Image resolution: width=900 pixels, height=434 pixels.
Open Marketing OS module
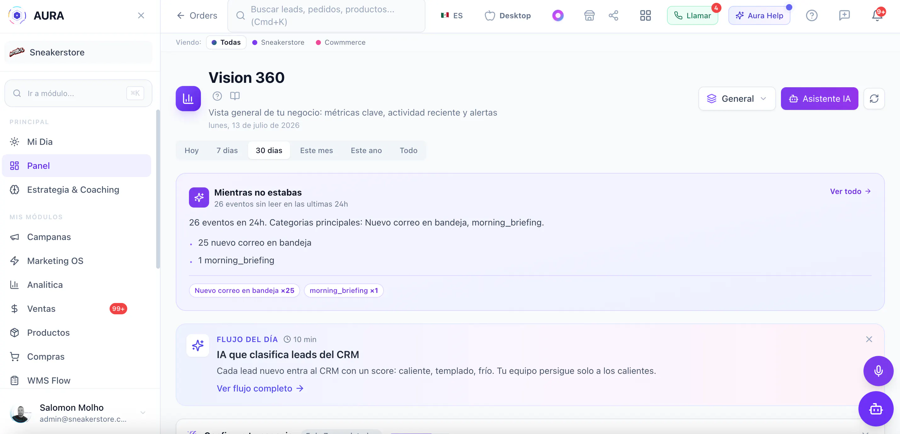[77, 261]
